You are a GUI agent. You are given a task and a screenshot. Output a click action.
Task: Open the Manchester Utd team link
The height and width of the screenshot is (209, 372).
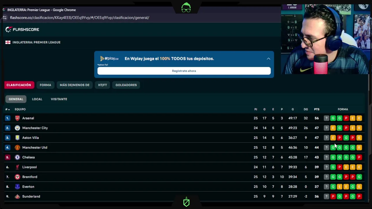[x=35, y=147]
